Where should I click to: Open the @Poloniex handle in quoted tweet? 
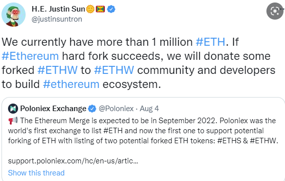click(x=116, y=109)
